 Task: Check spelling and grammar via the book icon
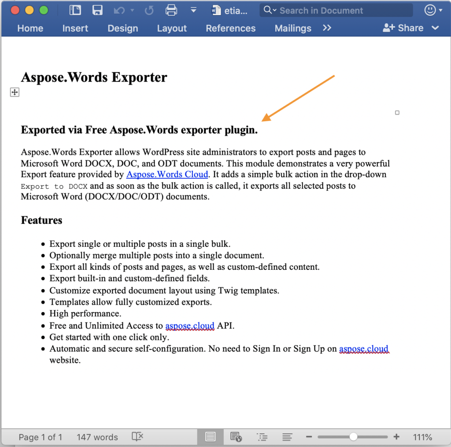click(137, 437)
